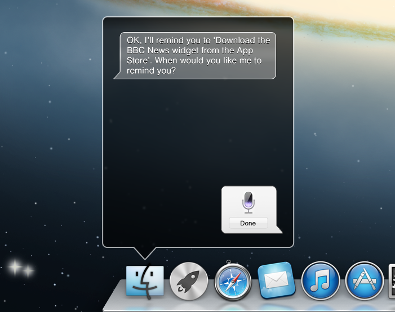
Task: Select the Siri reminder message bubble
Action: coord(195,56)
